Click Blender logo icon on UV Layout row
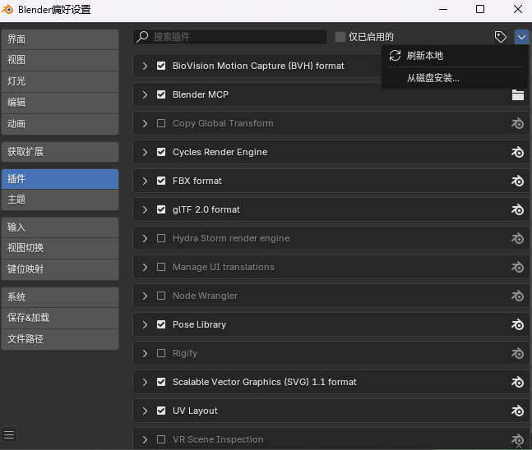This screenshot has height=450, width=532. point(517,411)
